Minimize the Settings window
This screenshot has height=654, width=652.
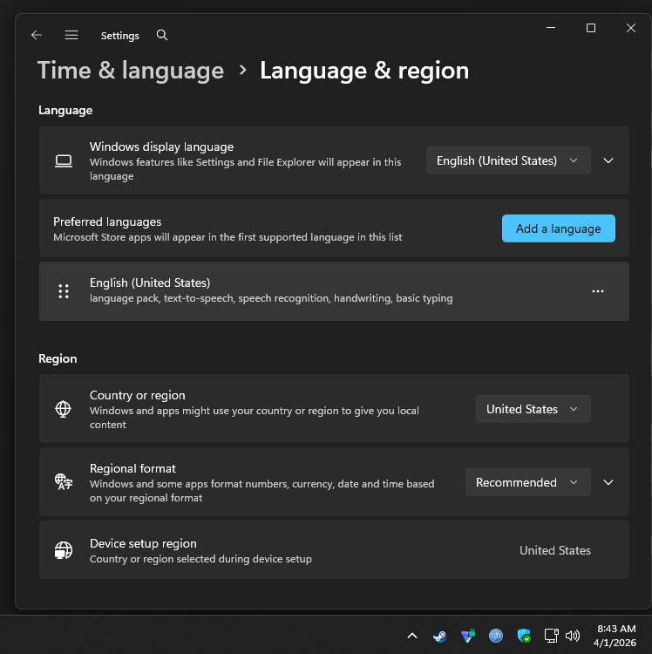551,28
